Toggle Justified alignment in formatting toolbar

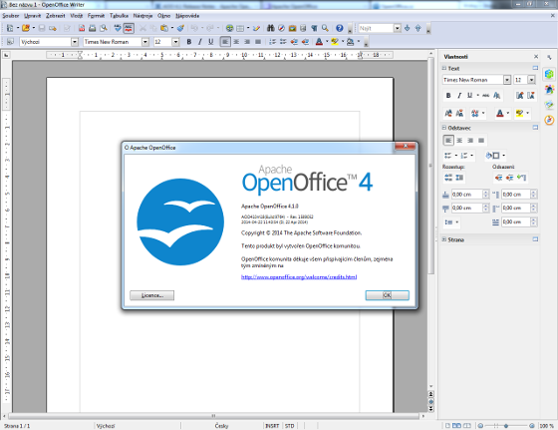click(x=258, y=42)
